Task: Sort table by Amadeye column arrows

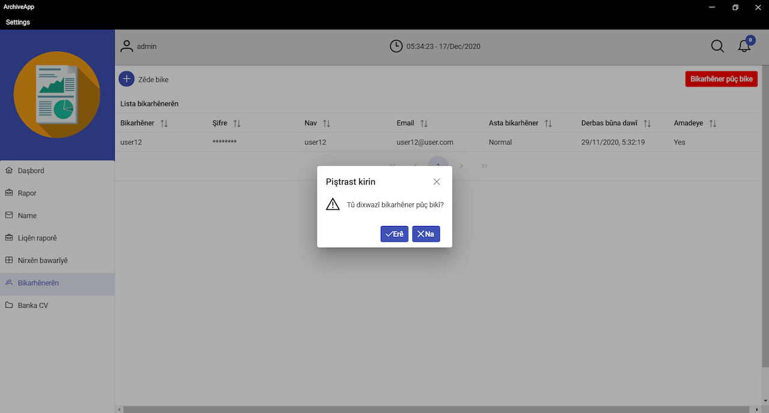Action: (713, 123)
